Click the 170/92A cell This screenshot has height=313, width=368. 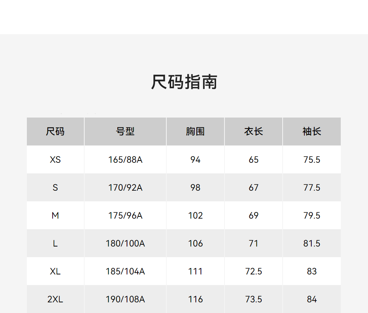[x=125, y=188]
